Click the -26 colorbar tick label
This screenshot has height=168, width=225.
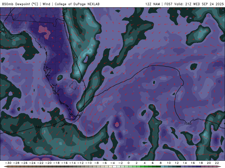pos(24,163)
